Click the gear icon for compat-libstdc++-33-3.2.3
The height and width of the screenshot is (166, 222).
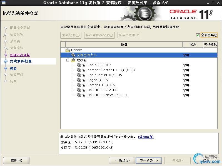(x=79, y=70)
